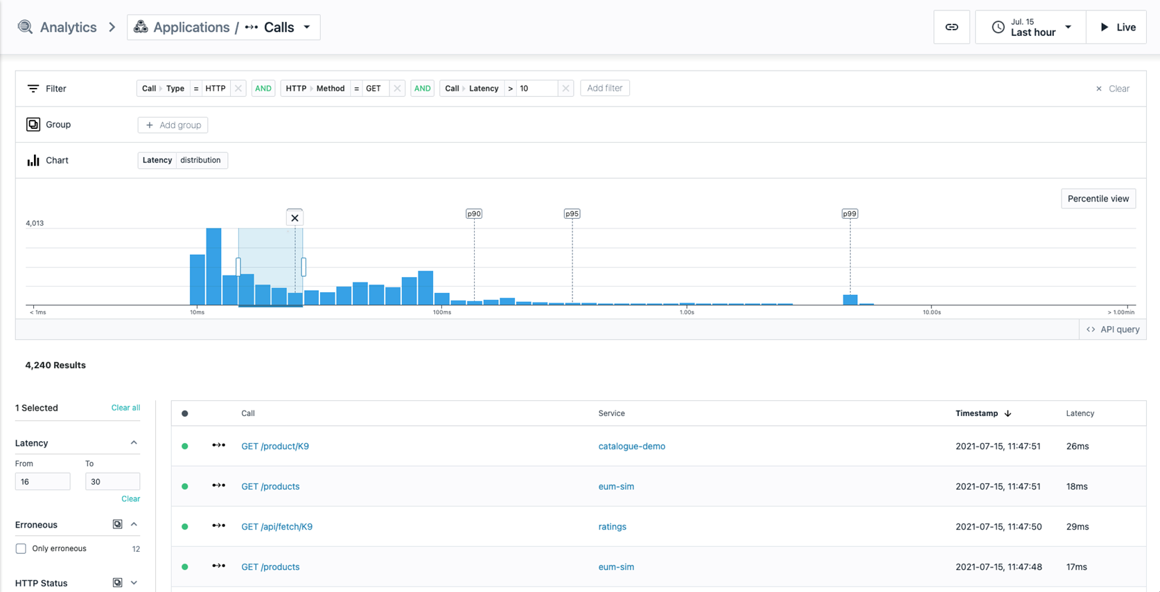Click group-by icon next to HTTP Status
1160x592 pixels.
click(x=118, y=583)
